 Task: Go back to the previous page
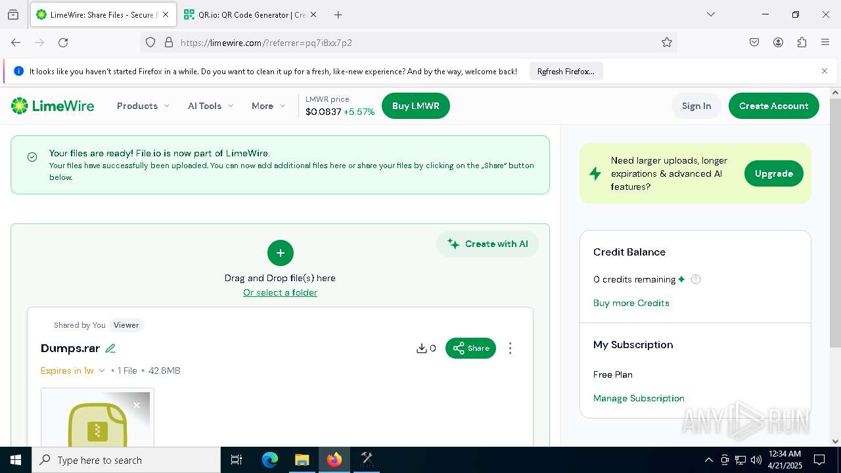[16, 43]
